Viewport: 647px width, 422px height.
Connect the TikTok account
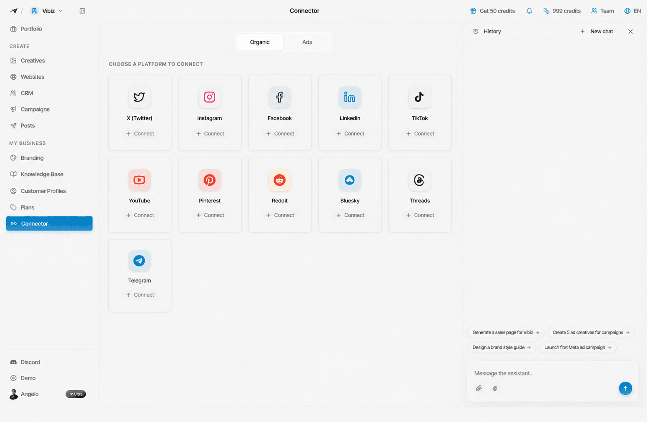coord(420,134)
